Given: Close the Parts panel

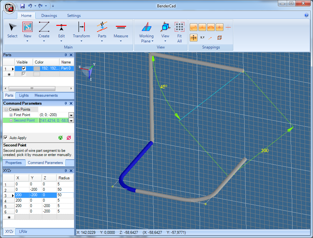Looking at the screenshot, I should pos(71,55).
